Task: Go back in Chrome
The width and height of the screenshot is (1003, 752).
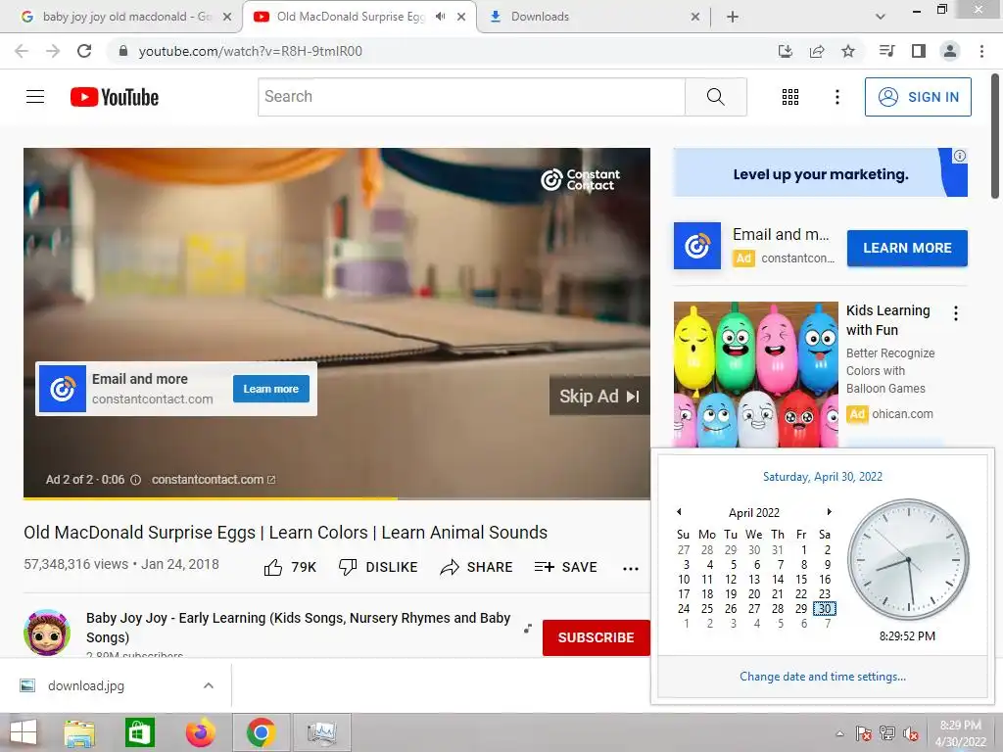Action: (x=22, y=51)
